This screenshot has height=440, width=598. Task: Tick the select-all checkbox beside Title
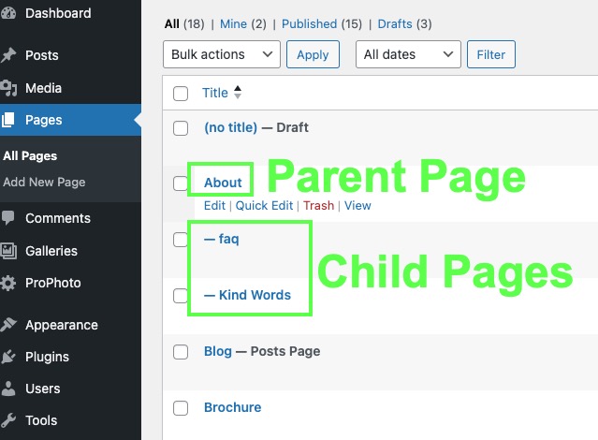coord(181,93)
